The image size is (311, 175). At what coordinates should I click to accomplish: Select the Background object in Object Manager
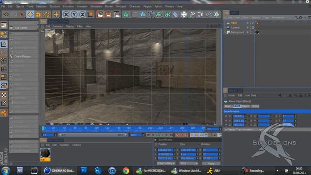coord(238,32)
